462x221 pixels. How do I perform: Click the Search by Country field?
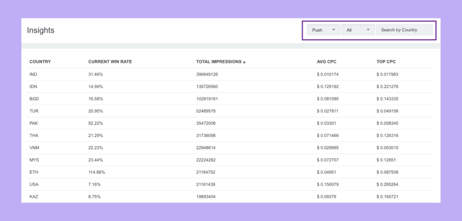click(404, 30)
